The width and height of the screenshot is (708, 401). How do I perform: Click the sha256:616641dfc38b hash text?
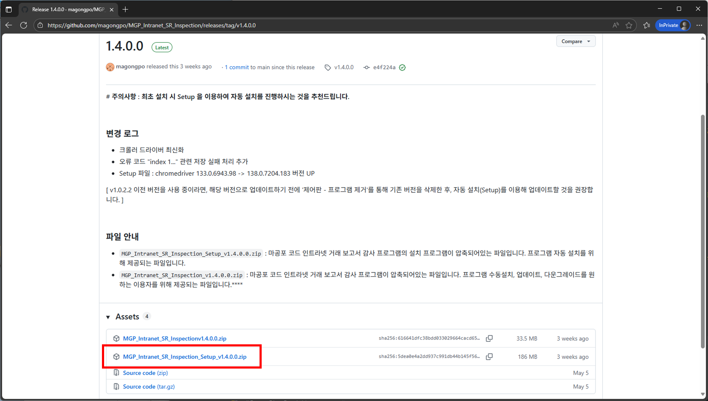point(429,338)
